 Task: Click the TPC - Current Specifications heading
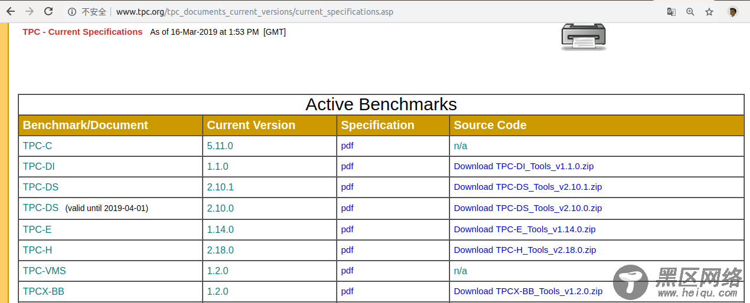click(83, 32)
